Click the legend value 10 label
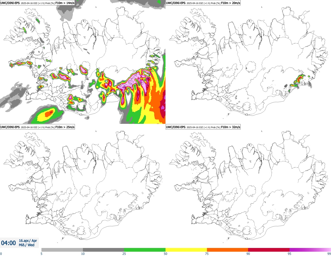Screen dimensions: 331x256 (x=83, y=254)
